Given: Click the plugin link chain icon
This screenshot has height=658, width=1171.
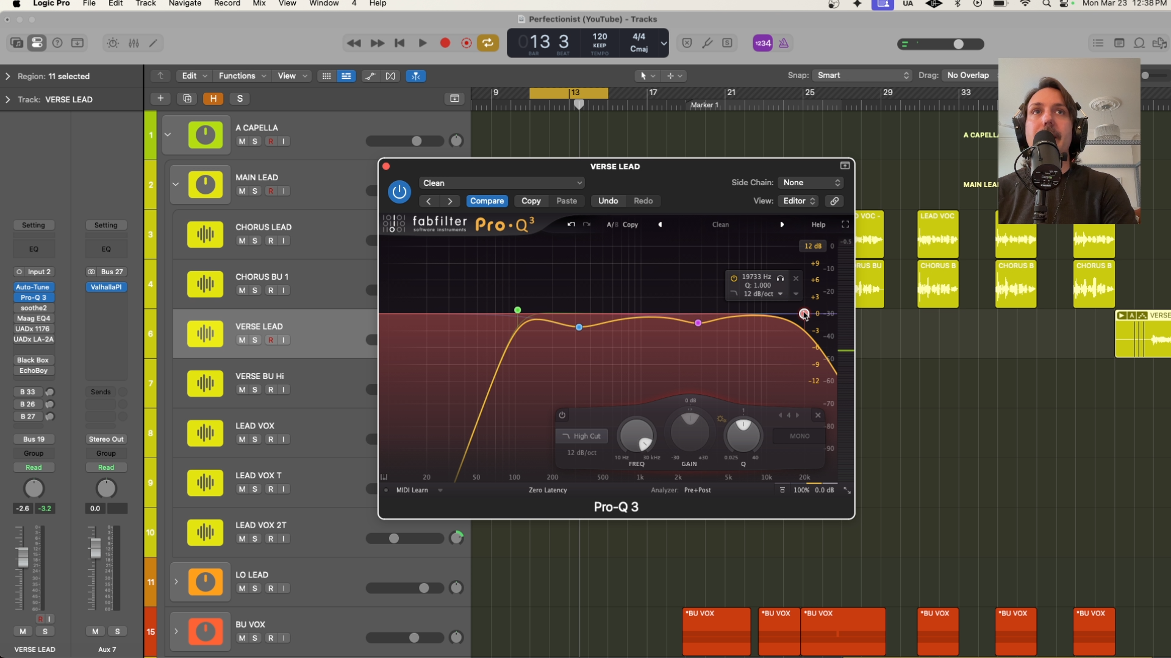Looking at the screenshot, I should tap(834, 201).
